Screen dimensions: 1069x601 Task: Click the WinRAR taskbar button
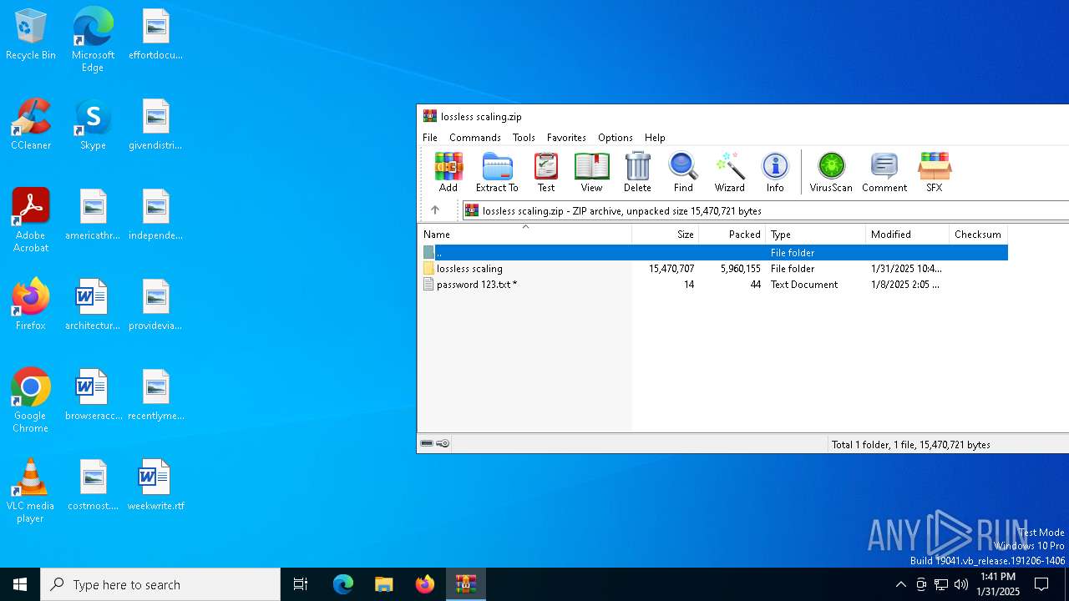tap(466, 584)
